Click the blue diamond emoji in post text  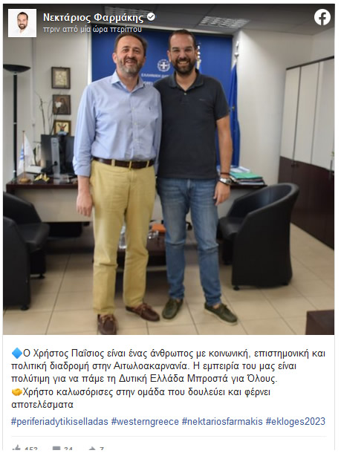click(16, 354)
